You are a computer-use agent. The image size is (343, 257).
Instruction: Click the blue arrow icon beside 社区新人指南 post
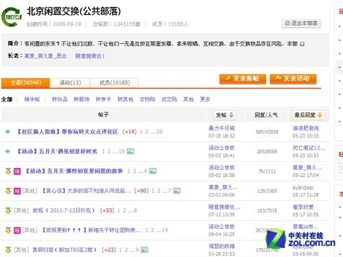8,132
